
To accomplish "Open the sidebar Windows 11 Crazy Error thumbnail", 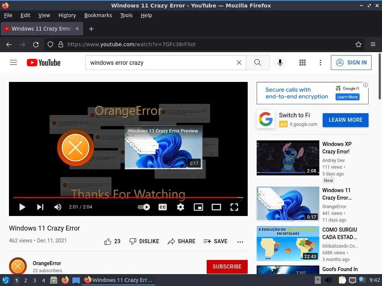I will (288, 204).
